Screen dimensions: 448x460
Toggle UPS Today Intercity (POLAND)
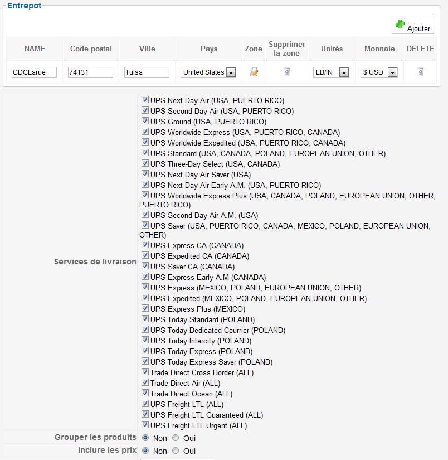click(145, 340)
